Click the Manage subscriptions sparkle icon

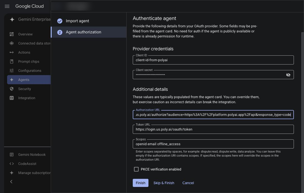(x=12, y=173)
